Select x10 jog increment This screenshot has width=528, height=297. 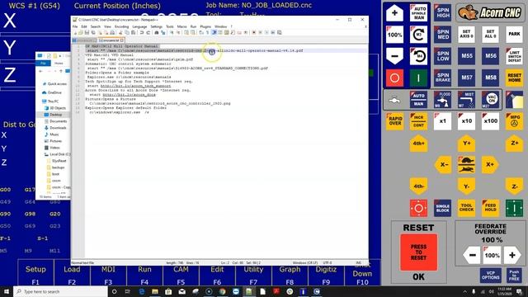point(466,121)
